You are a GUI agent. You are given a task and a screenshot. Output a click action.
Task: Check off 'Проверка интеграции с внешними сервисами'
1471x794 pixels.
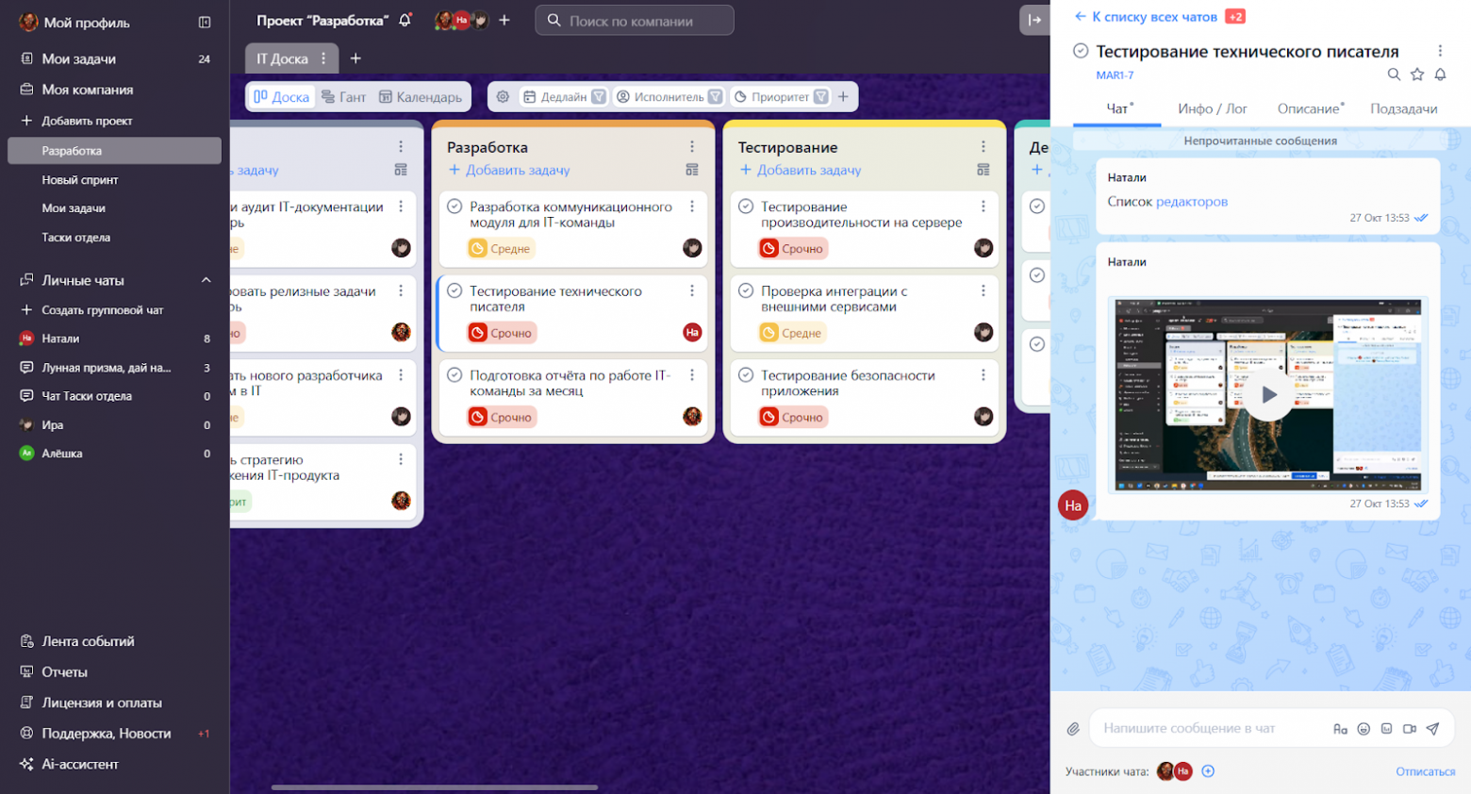pyautogui.click(x=745, y=291)
